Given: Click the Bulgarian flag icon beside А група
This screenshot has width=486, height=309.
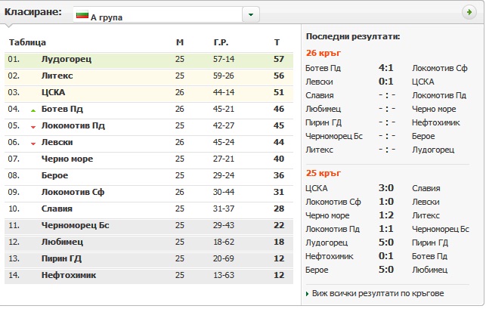Looking at the screenshot, I should (82, 14).
